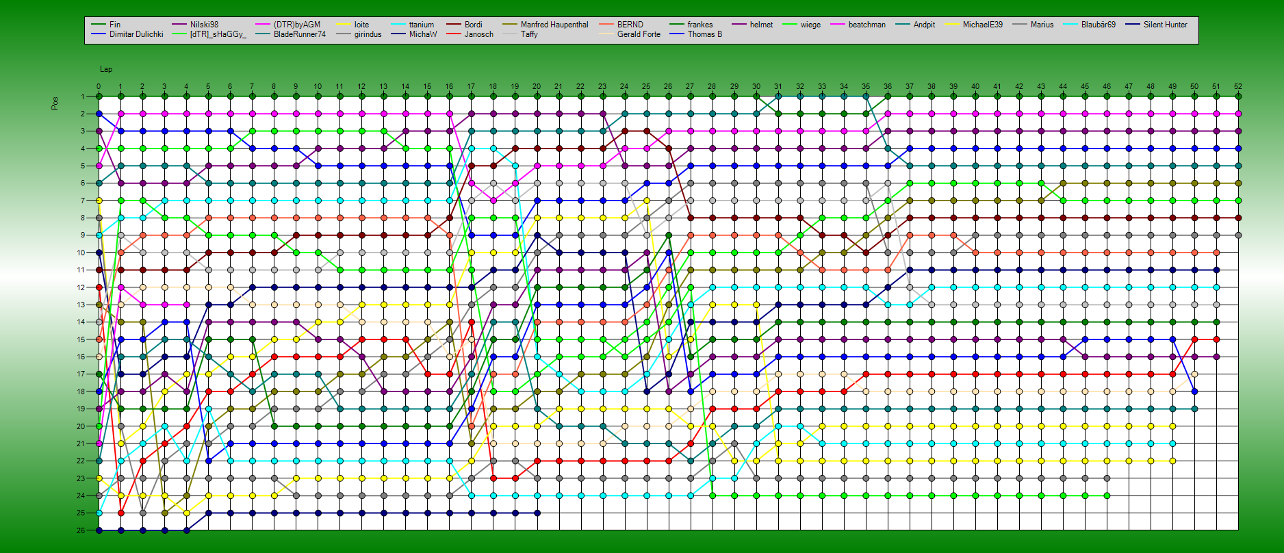
Task: Select Dimitar Dulichki in the legend
Action: point(136,34)
